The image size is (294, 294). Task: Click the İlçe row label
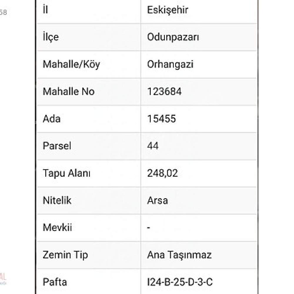coord(51,37)
